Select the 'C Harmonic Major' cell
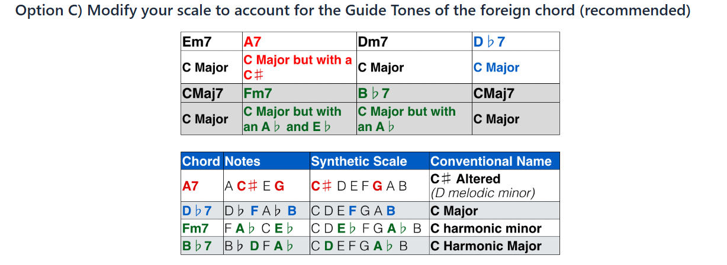727x265 pixels. click(485, 246)
